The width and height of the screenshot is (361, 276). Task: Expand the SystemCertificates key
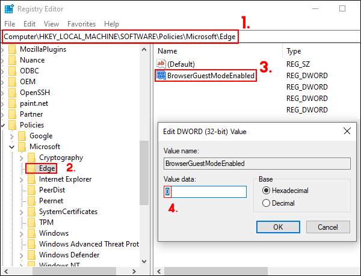click(x=22, y=212)
